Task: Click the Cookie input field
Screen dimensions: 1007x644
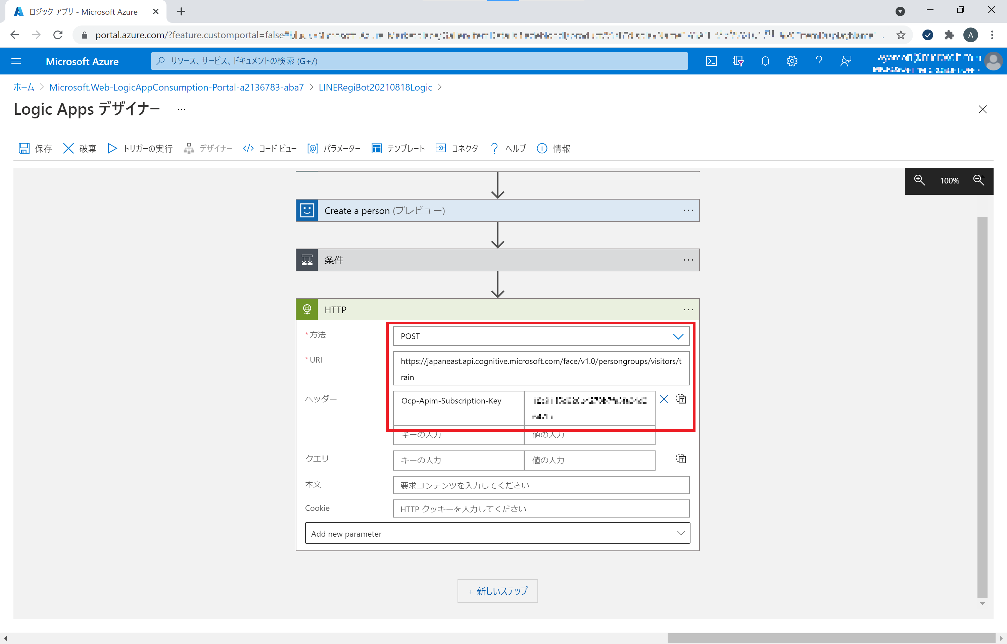Action: (541, 508)
